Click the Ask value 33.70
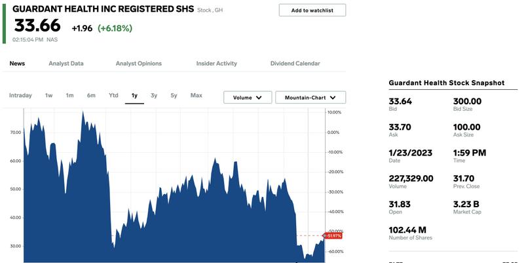 400,127
